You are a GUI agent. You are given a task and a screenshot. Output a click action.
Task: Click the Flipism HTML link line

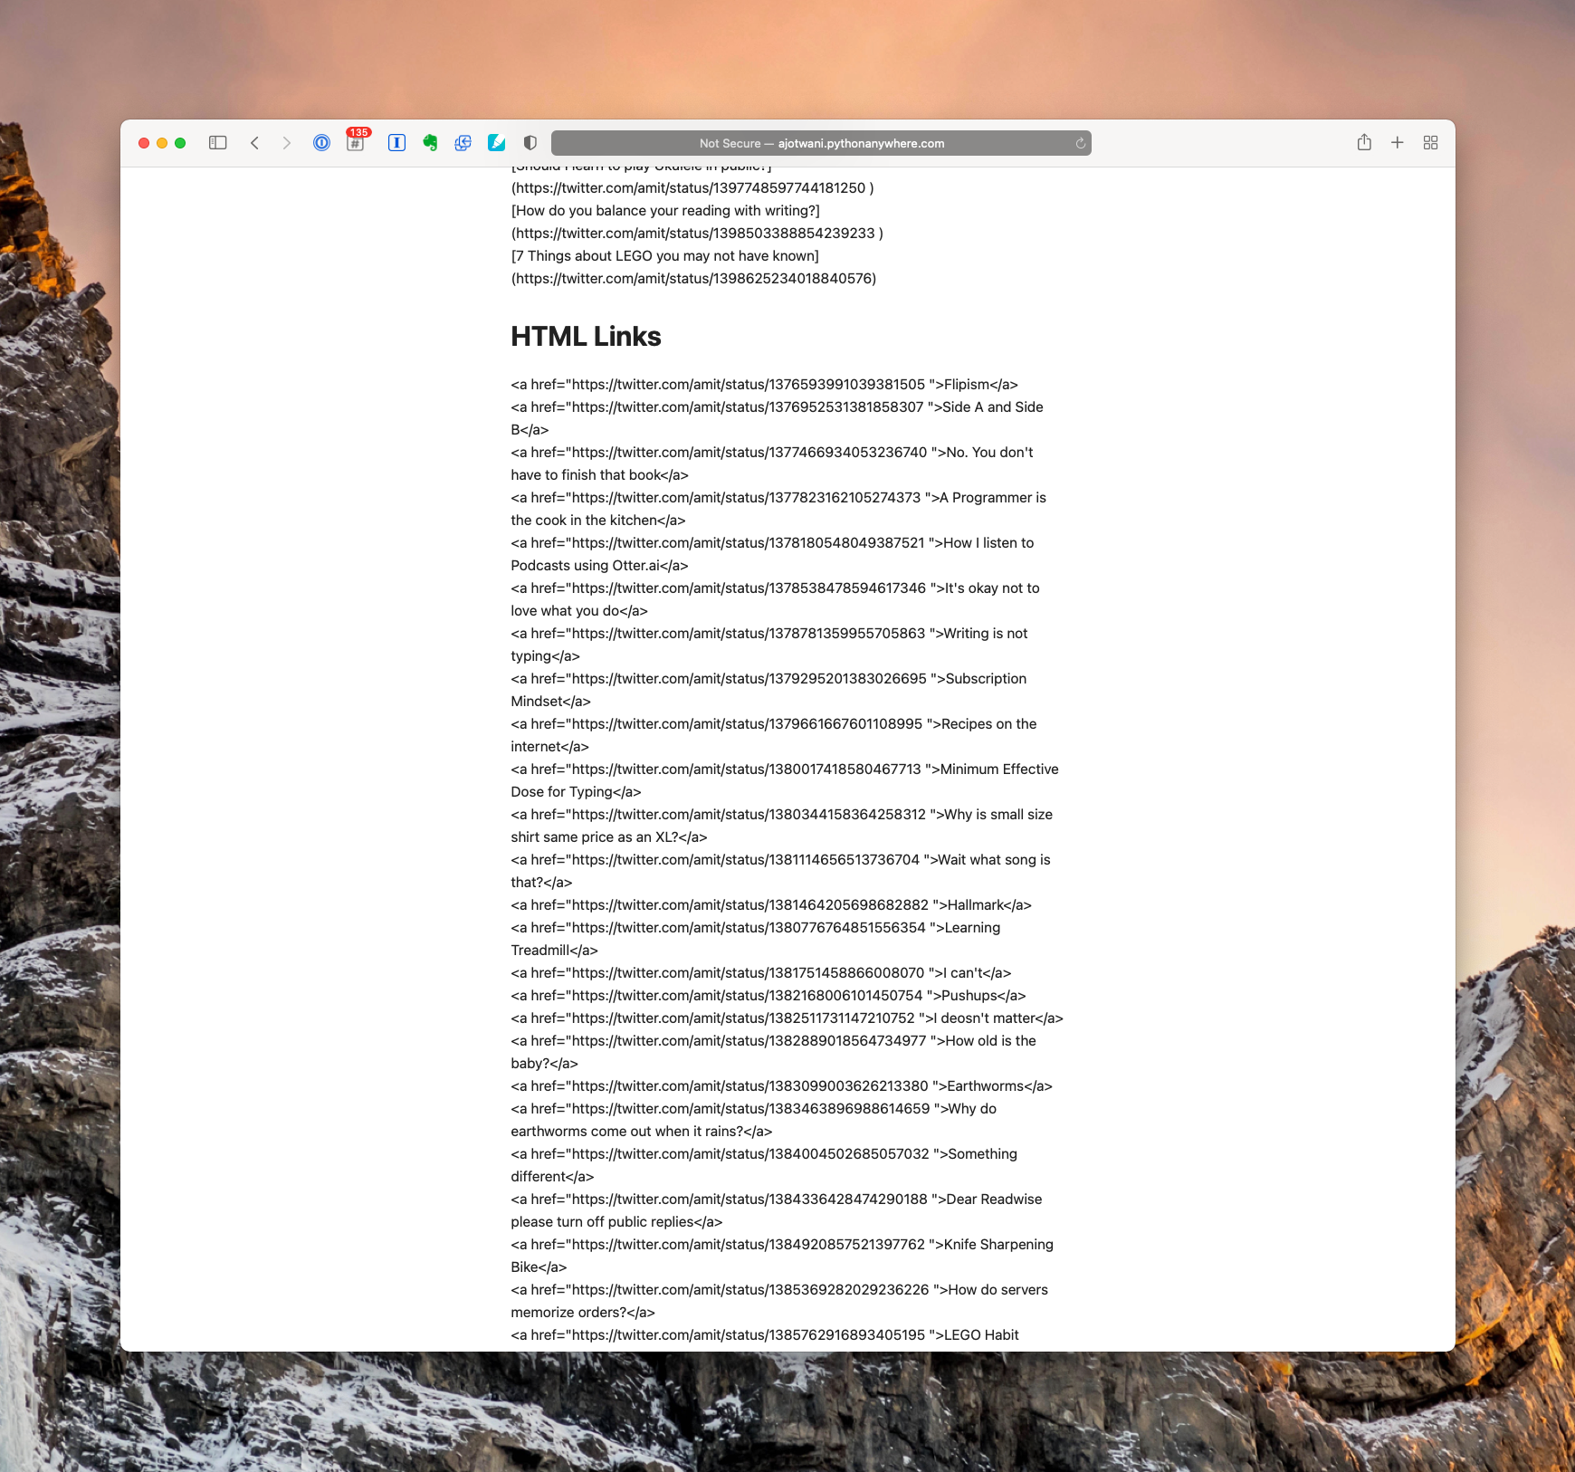pyautogui.click(x=764, y=385)
